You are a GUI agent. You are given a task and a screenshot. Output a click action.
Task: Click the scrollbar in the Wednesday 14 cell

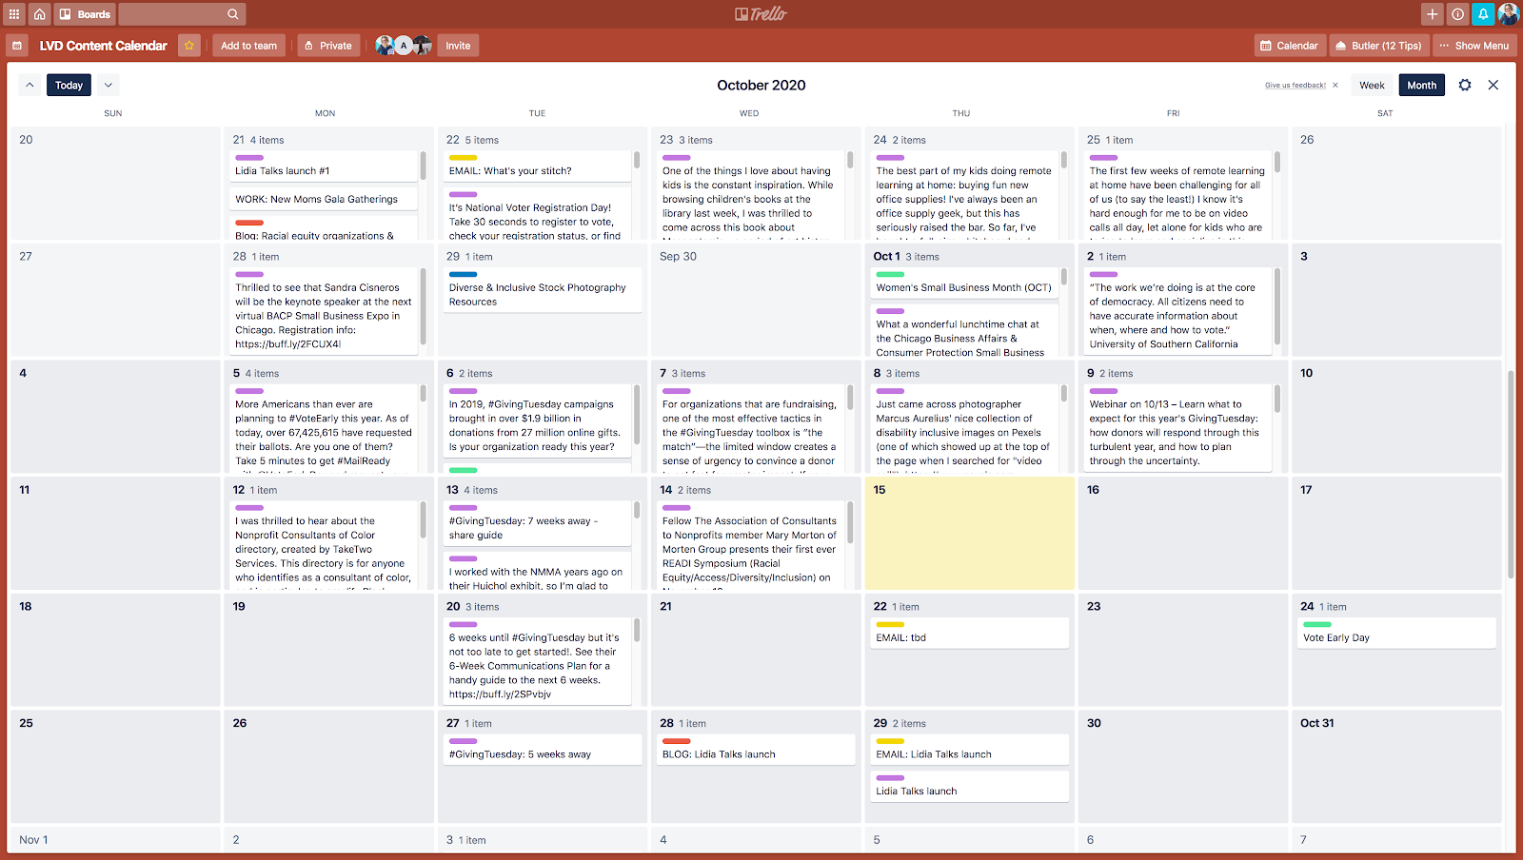(x=850, y=522)
